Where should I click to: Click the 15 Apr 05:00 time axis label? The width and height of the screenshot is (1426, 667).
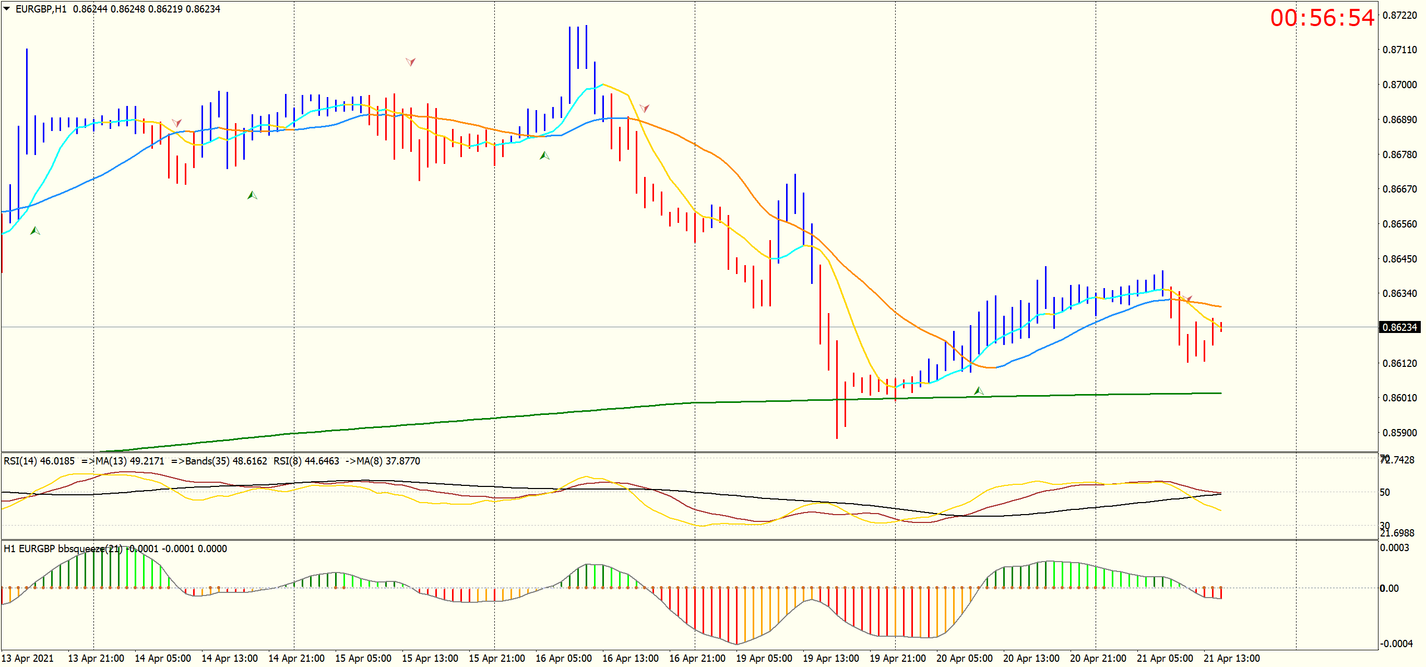363,658
